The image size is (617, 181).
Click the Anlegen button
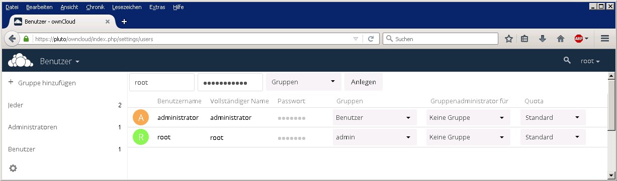tap(364, 82)
